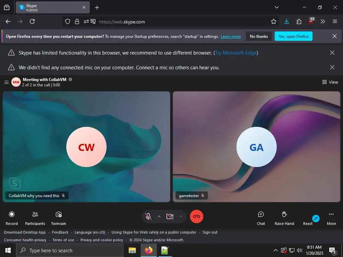This screenshot has width=343, height=257.
Task: Click the blocked camera indicator icon
Action: [x=93, y=21]
